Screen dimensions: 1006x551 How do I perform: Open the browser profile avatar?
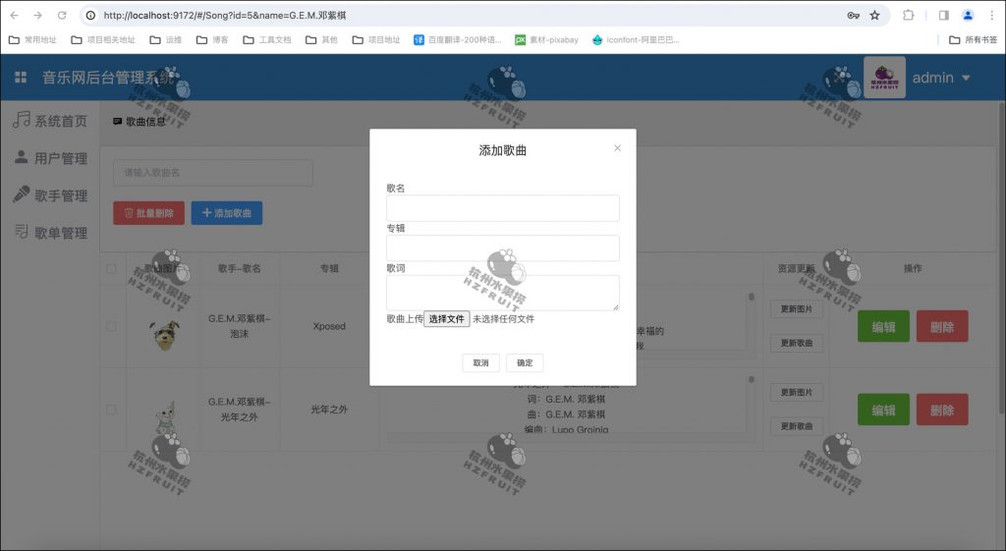(x=968, y=15)
